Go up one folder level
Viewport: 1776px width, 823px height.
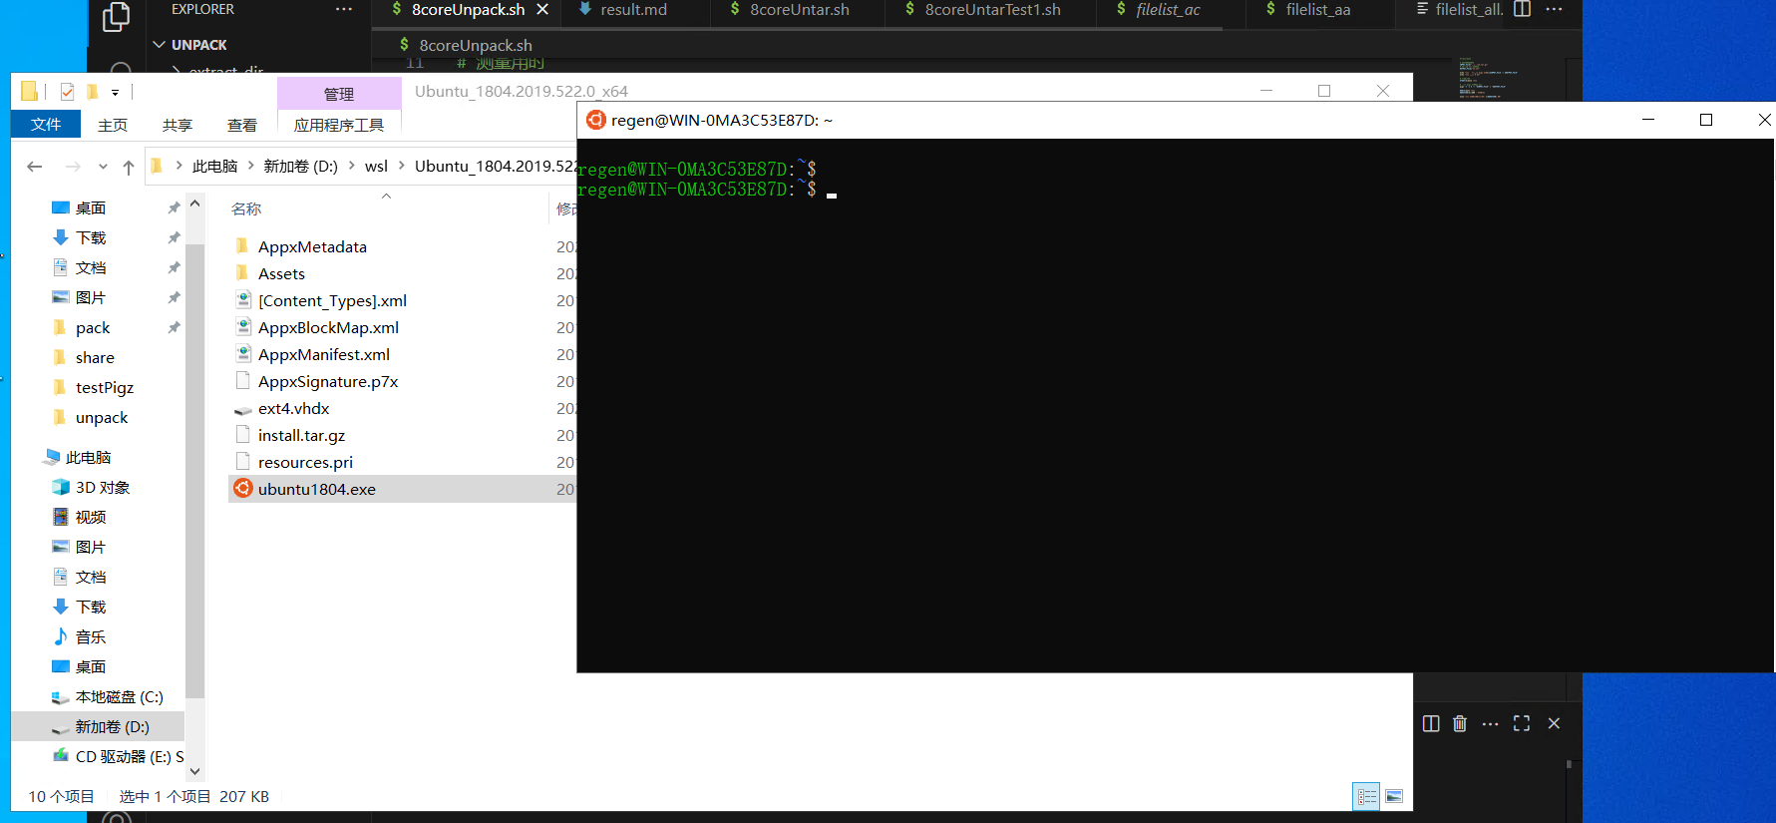tap(129, 167)
